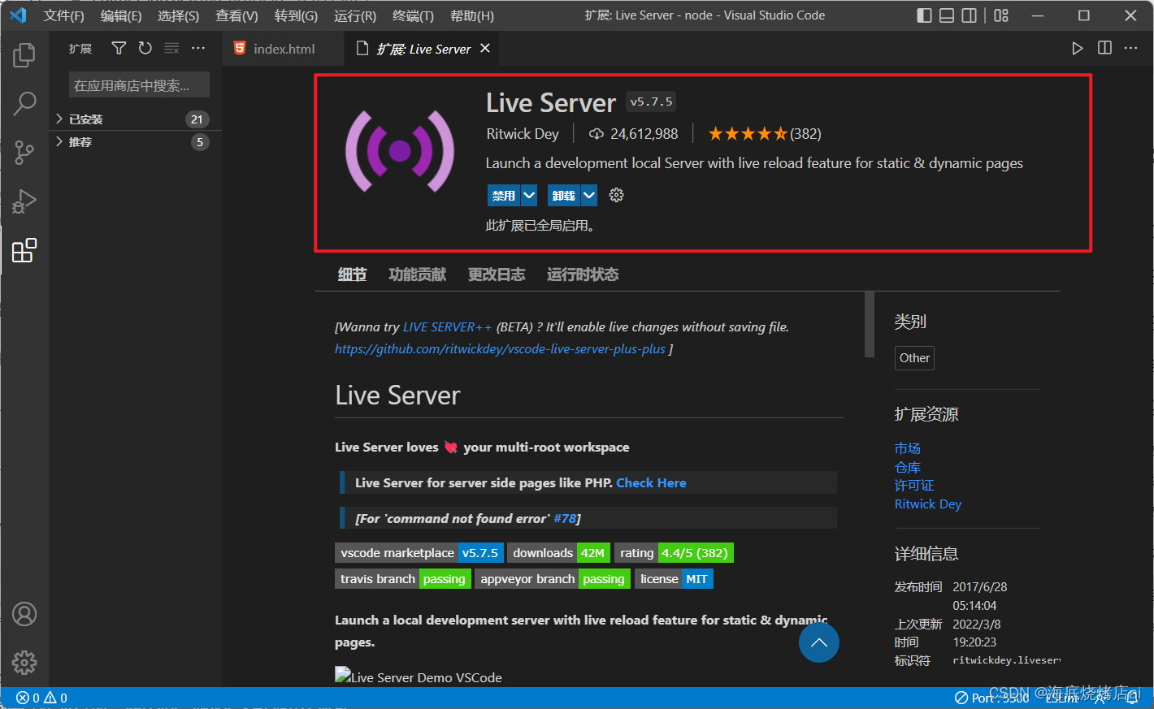Open the LIVE SERVER++ link
1154x709 pixels.
tap(447, 326)
